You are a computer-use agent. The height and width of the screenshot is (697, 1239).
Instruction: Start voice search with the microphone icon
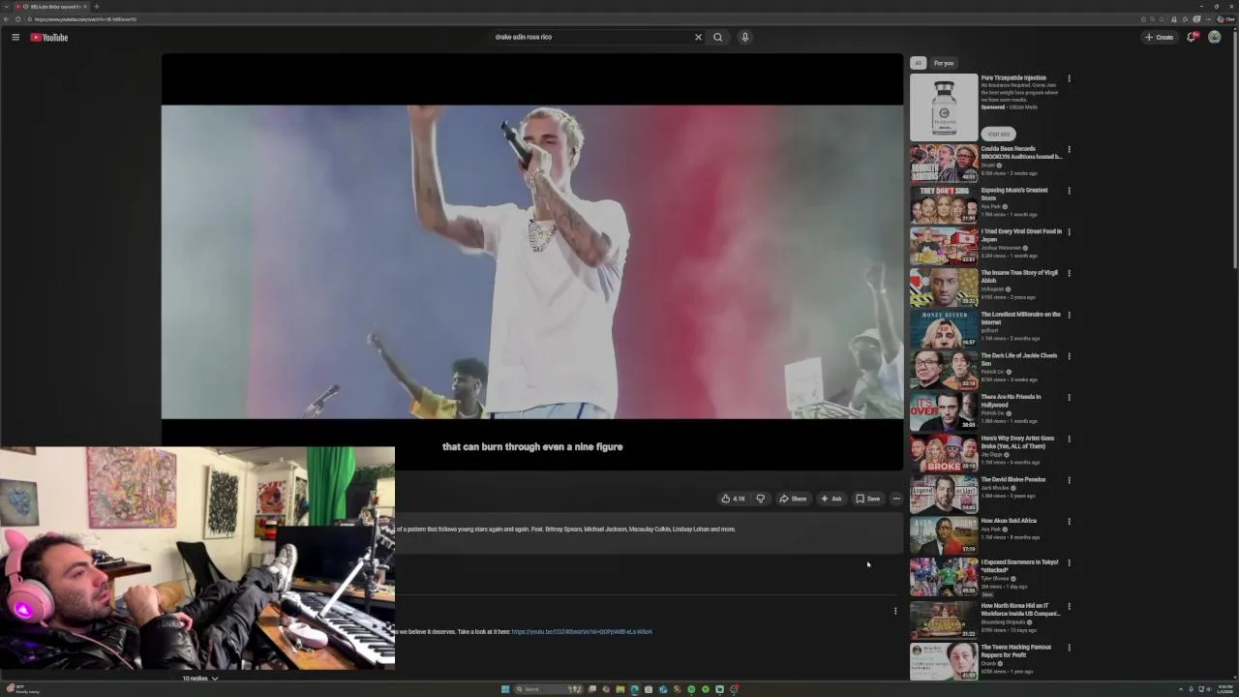click(744, 37)
